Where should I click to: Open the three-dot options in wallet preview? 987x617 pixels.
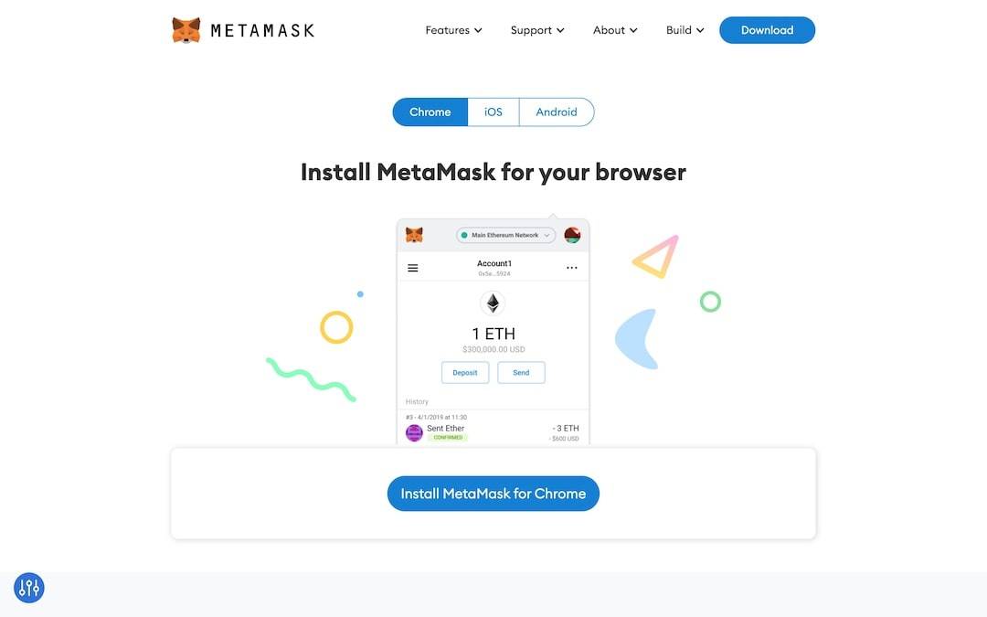571,268
